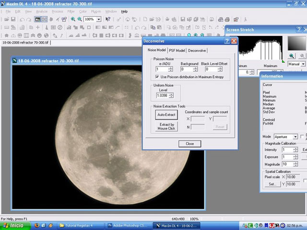Open the zoom percentage 100% dropdown
This screenshot has height=230, width=307.
[99, 19]
